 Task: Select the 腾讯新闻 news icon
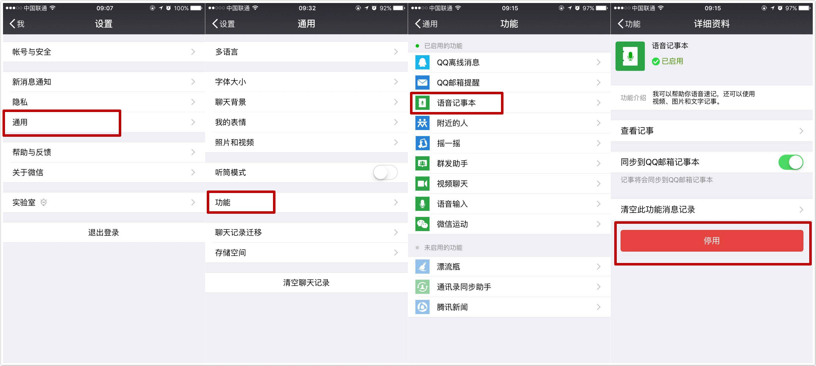tap(422, 307)
